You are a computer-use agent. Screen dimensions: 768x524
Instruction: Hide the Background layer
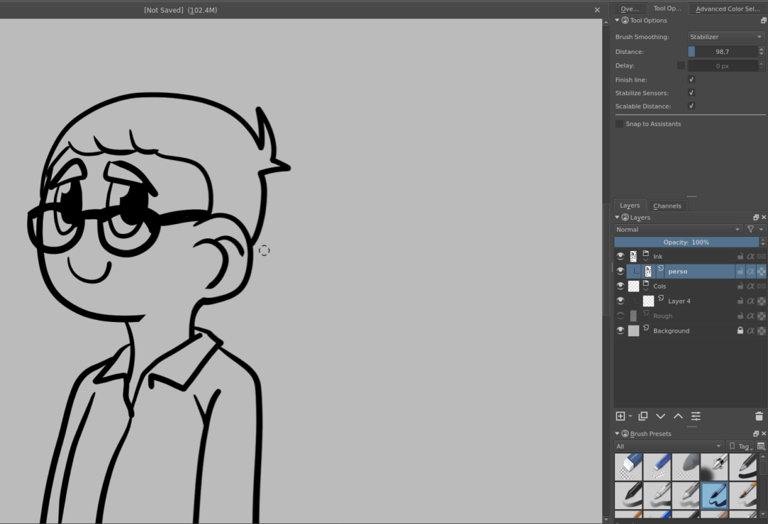coord(619,330)
